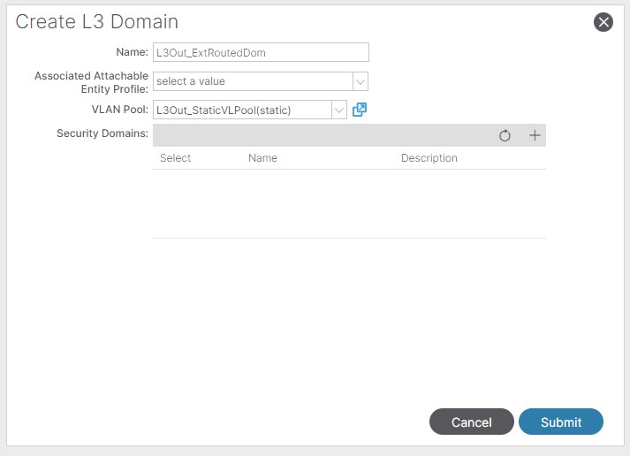Click the VLAN Pool label

pos(118,110)
